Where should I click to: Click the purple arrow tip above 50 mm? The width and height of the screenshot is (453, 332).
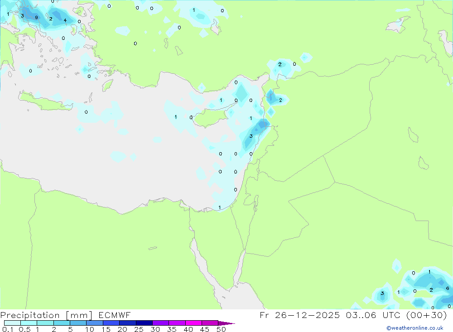[x=226, y=323]
